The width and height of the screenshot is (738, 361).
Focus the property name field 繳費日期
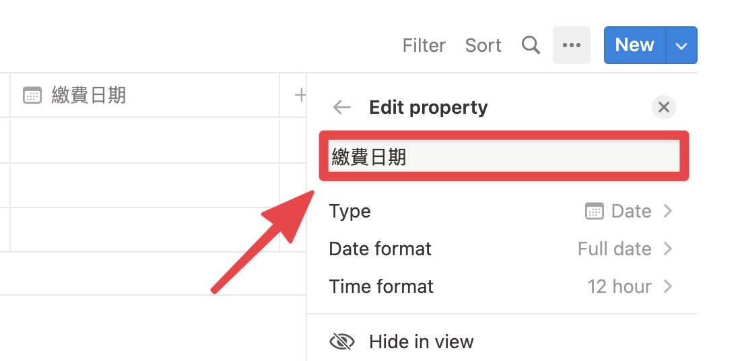(x=504, y=156)
